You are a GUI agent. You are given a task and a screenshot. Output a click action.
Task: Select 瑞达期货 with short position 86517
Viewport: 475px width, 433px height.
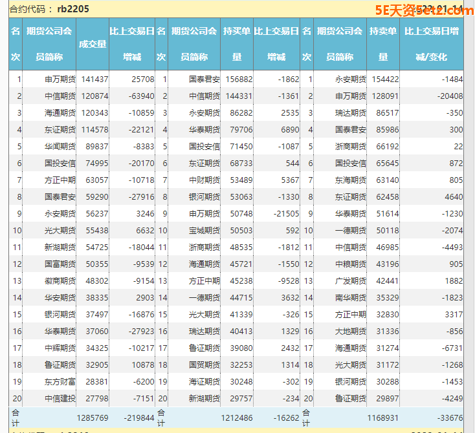[350, 113]
